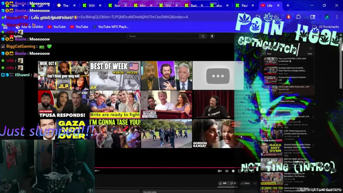
Task: Go to YouTube home via logo
Action: [16, 36]
